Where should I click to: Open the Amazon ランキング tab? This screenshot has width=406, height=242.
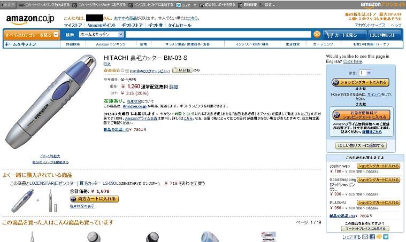click(111, 44)
